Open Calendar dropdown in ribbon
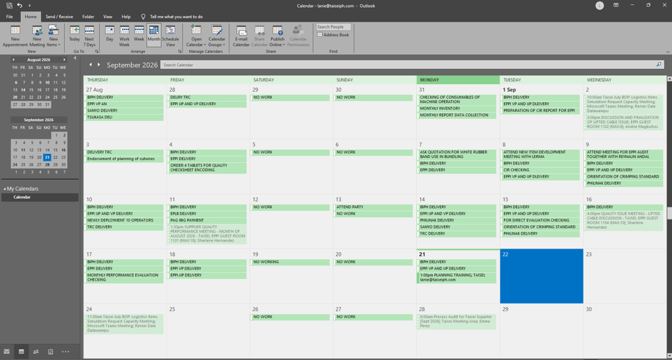The image size is (672, 360). 197,36
